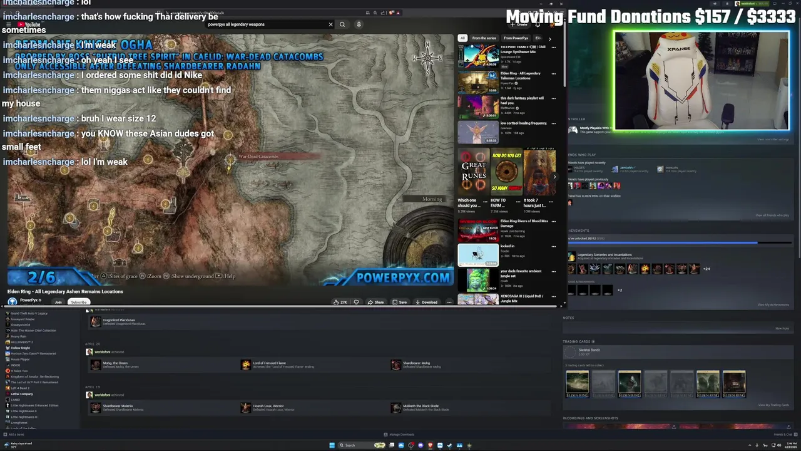Open View controller settings link

tap(773, 139)
